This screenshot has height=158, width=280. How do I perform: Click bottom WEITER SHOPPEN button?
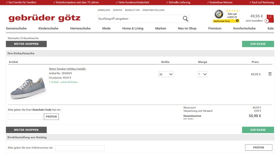tap(26, 130)
